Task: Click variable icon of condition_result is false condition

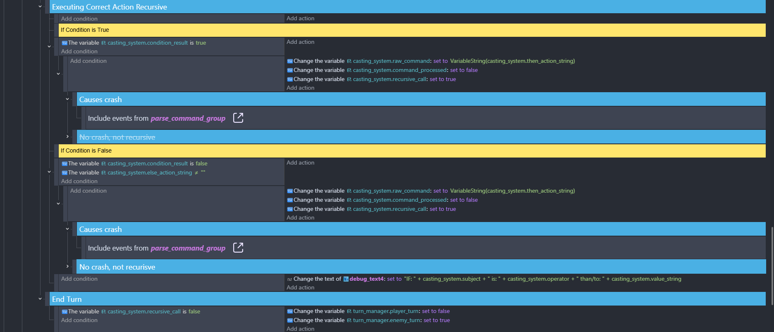Action: pyautogui.click(x=64, y=164)
